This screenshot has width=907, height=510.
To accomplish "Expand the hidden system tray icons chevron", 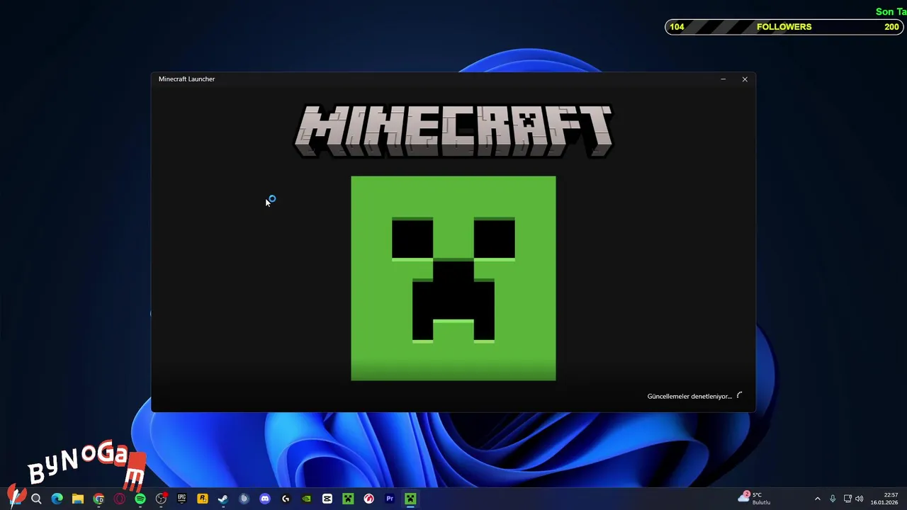I will click(x=817, y=499).
